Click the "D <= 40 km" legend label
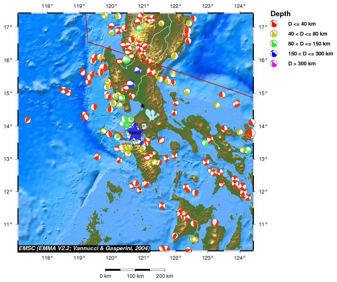This screenshot has height=282, width=337. pos(302,24)
